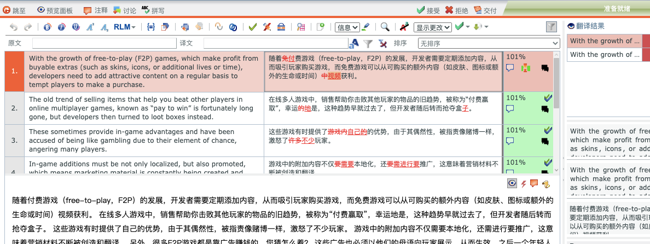This screenshot has height=244, width=650.
Task: Click the redo arrow icon
Action: click(x=28, y=27)
